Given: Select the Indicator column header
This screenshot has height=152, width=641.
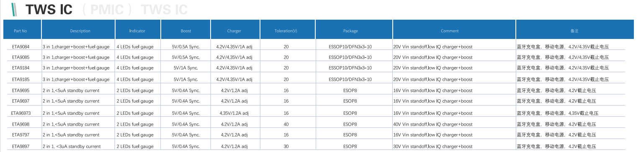Looking at the screenshot, I should pos(137,31).
